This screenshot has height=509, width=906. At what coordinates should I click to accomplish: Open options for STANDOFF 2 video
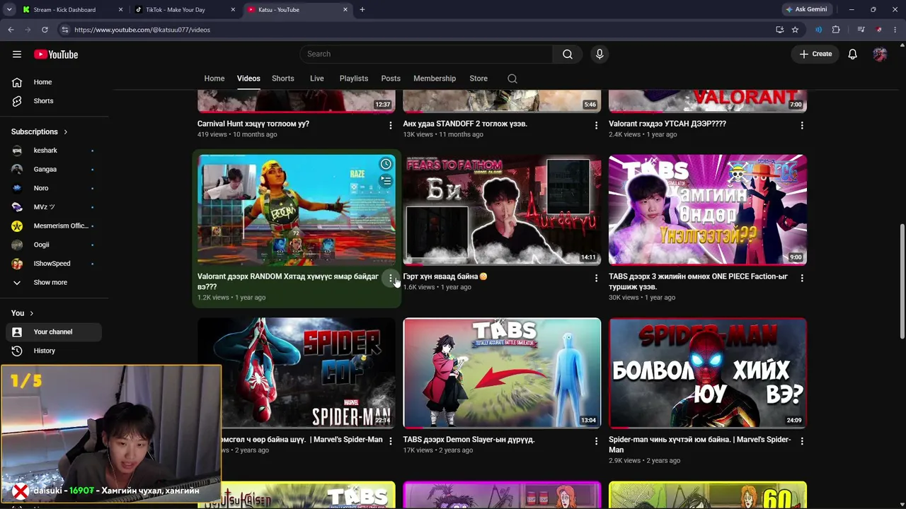tap(596, 125)
